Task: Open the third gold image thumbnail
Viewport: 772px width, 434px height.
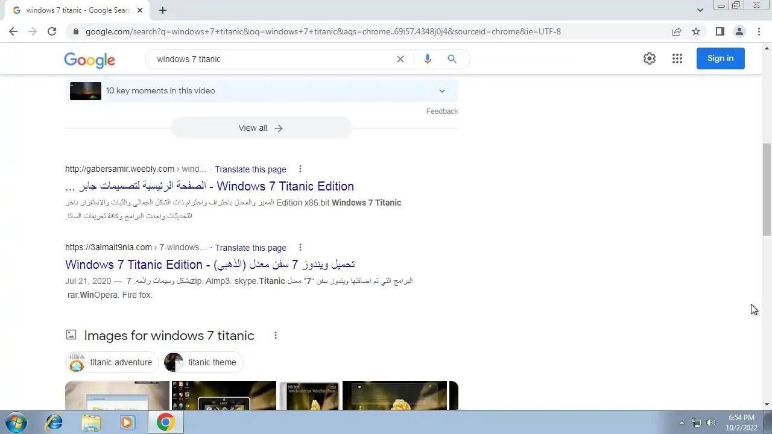Action: pyautogui.click(x=309, y=395)
